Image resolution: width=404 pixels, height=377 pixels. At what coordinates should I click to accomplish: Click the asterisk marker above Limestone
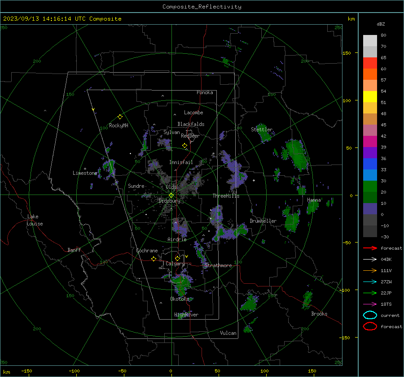click(85, 169)
